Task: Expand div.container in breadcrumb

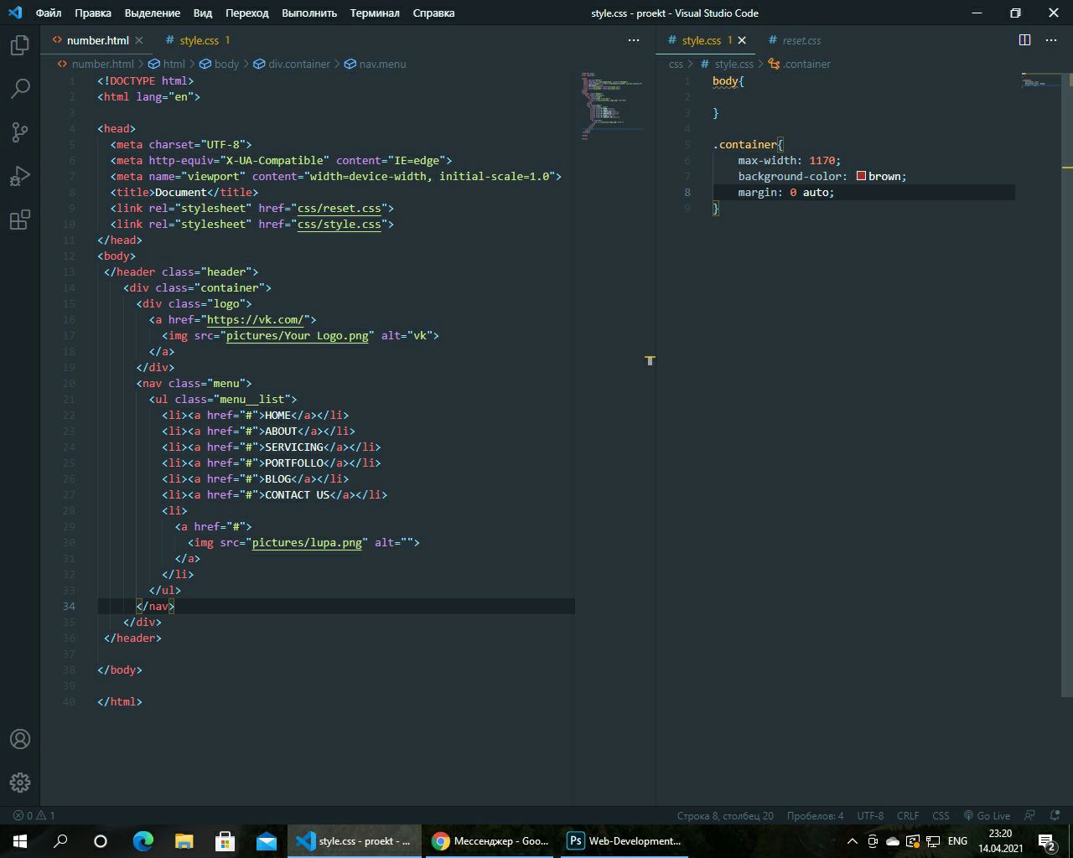Action: click(x=298, y=64)
